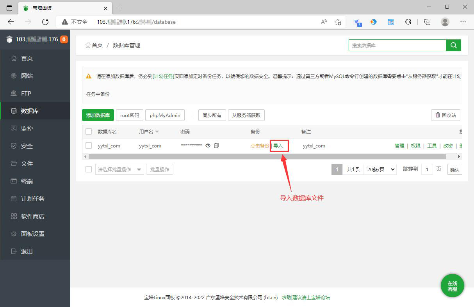This screenshot has height=307, width=474.
Task: Click the horizontal table scrollbar
Action: click(x=267, y=156)
